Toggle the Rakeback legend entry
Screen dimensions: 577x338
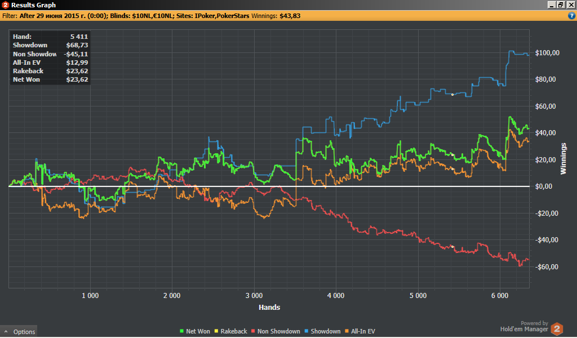pyautogui.click(x=230, y=331)
